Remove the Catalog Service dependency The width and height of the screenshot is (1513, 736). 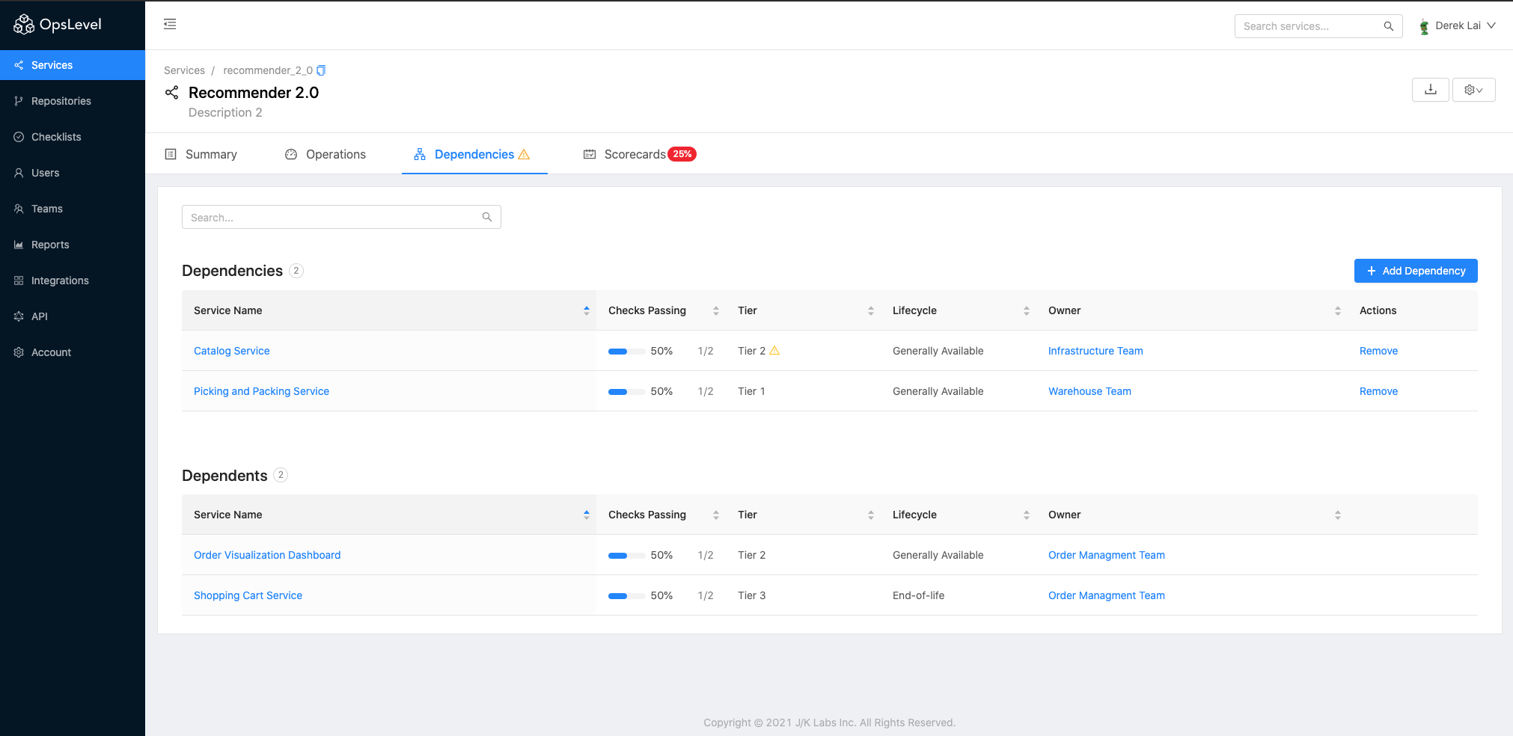(x=1378, y=351)
